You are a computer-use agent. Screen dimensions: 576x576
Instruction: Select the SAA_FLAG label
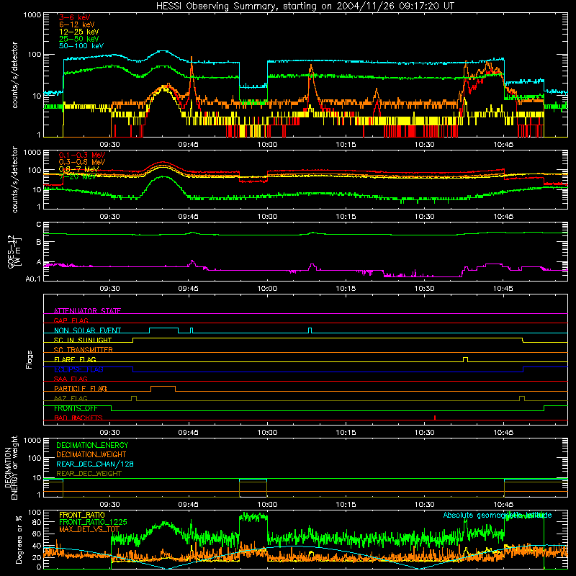pos(71,379)
